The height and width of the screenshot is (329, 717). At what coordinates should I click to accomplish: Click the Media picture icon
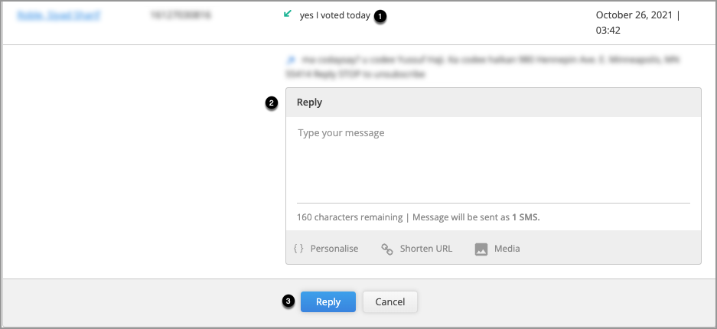point(481,249)
